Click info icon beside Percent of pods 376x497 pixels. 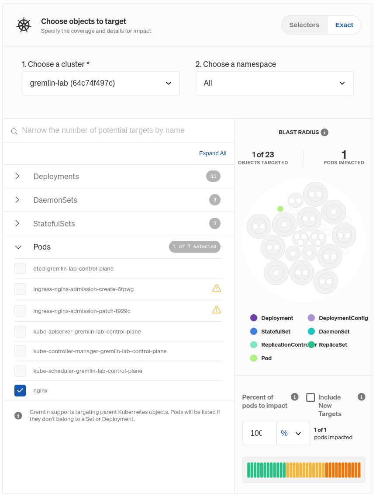click(295, 397)
